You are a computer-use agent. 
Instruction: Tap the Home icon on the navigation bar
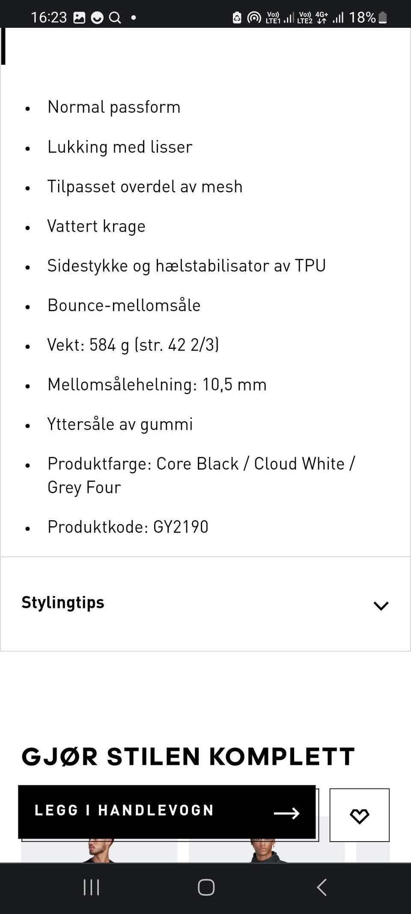(x=205, y=888)
